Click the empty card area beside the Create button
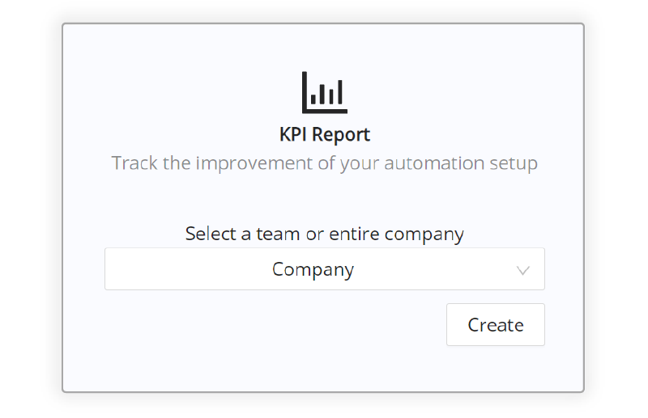648x418 pixels. [x=273, y=325]
